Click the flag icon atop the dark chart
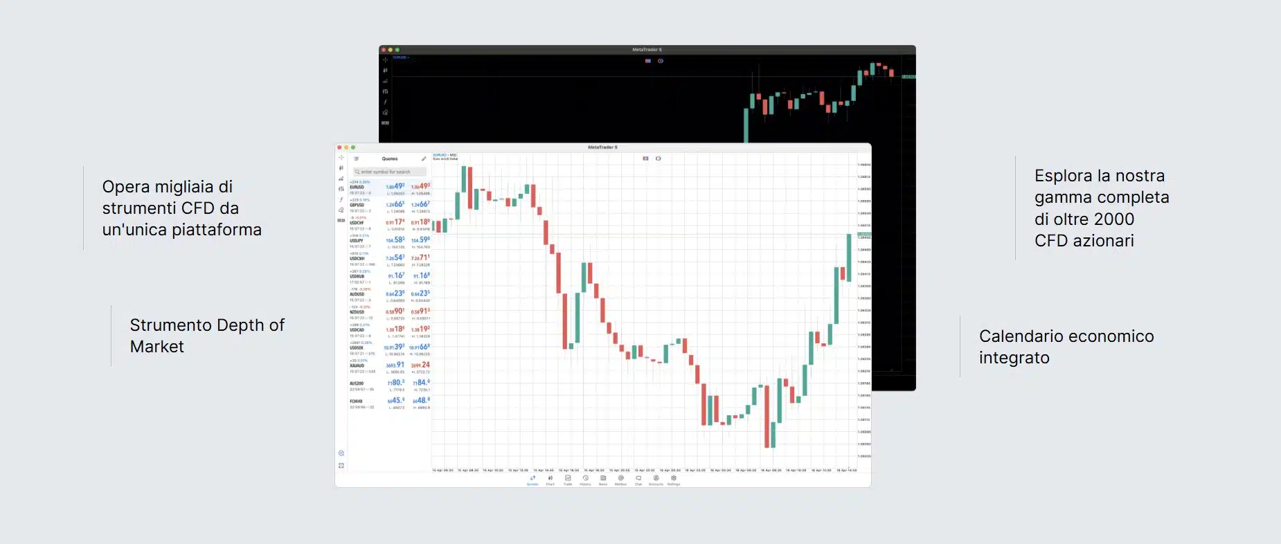Image resolution: width=1281 pixels, height=544 pixels. tap(648, 61)
